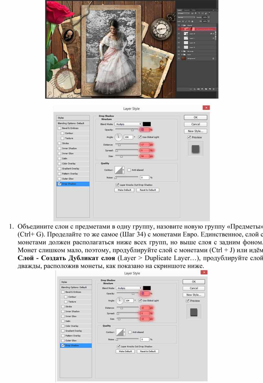The height and width of the screenshot is (383, 263).
Task: Enable Color Overlay in the lower dialog
Action: click(x=63, y=326)
